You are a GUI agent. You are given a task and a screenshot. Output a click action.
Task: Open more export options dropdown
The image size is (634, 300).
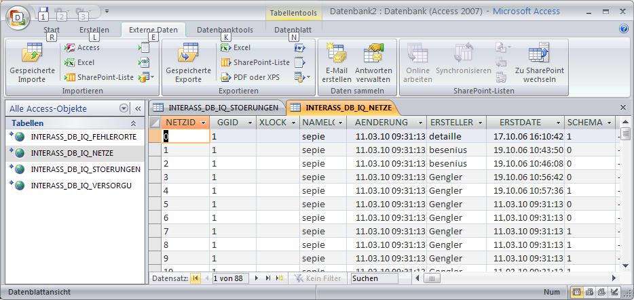302,77
